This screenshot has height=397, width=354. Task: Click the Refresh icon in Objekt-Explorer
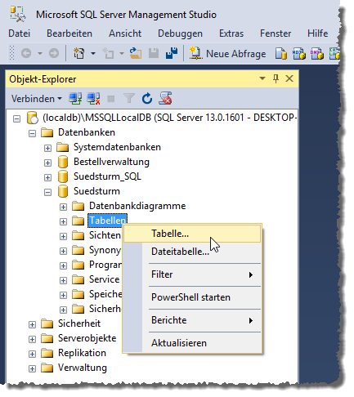click(147, 99)
